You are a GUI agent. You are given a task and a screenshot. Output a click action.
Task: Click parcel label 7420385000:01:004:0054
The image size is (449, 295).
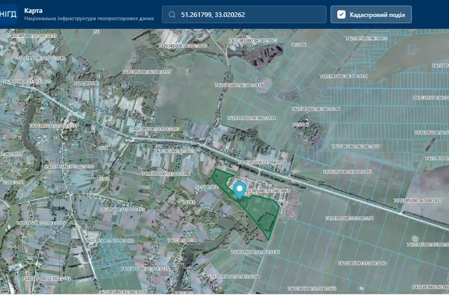262,162
